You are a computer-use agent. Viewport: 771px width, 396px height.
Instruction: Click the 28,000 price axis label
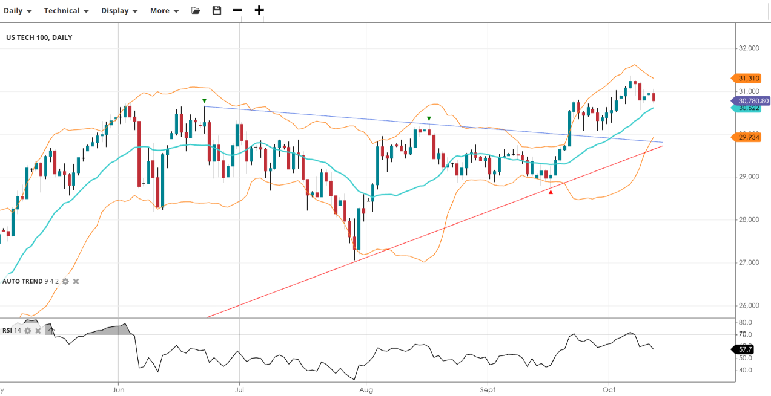tap(750, 219)
